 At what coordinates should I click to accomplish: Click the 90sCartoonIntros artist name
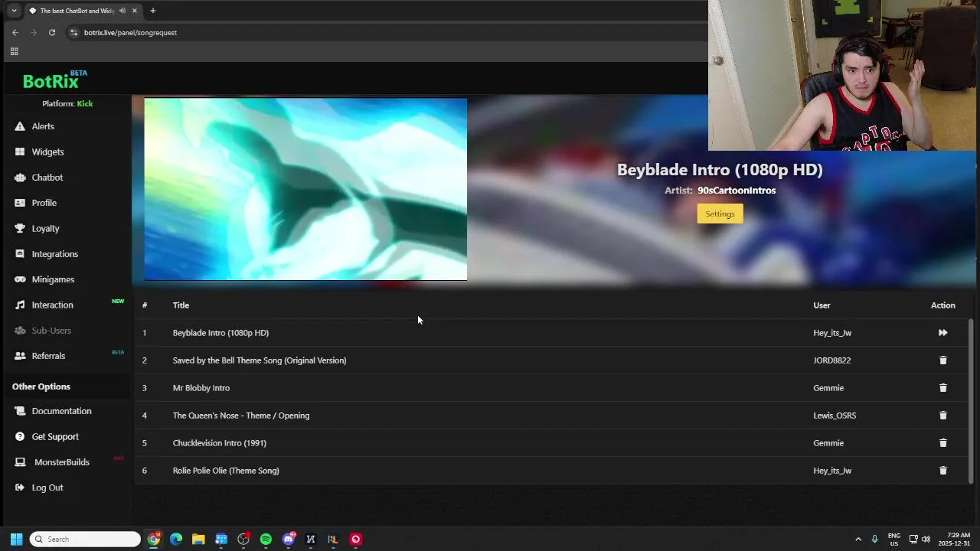(737, 191)
